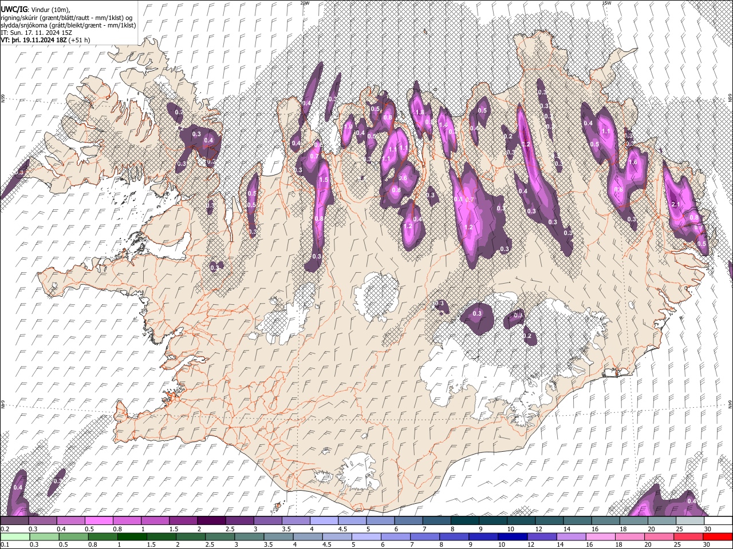The width and height of the screenshot is (733, 549).
Task: Click the 'UWC/IG' title in the header box
Action: pos(14,10)
